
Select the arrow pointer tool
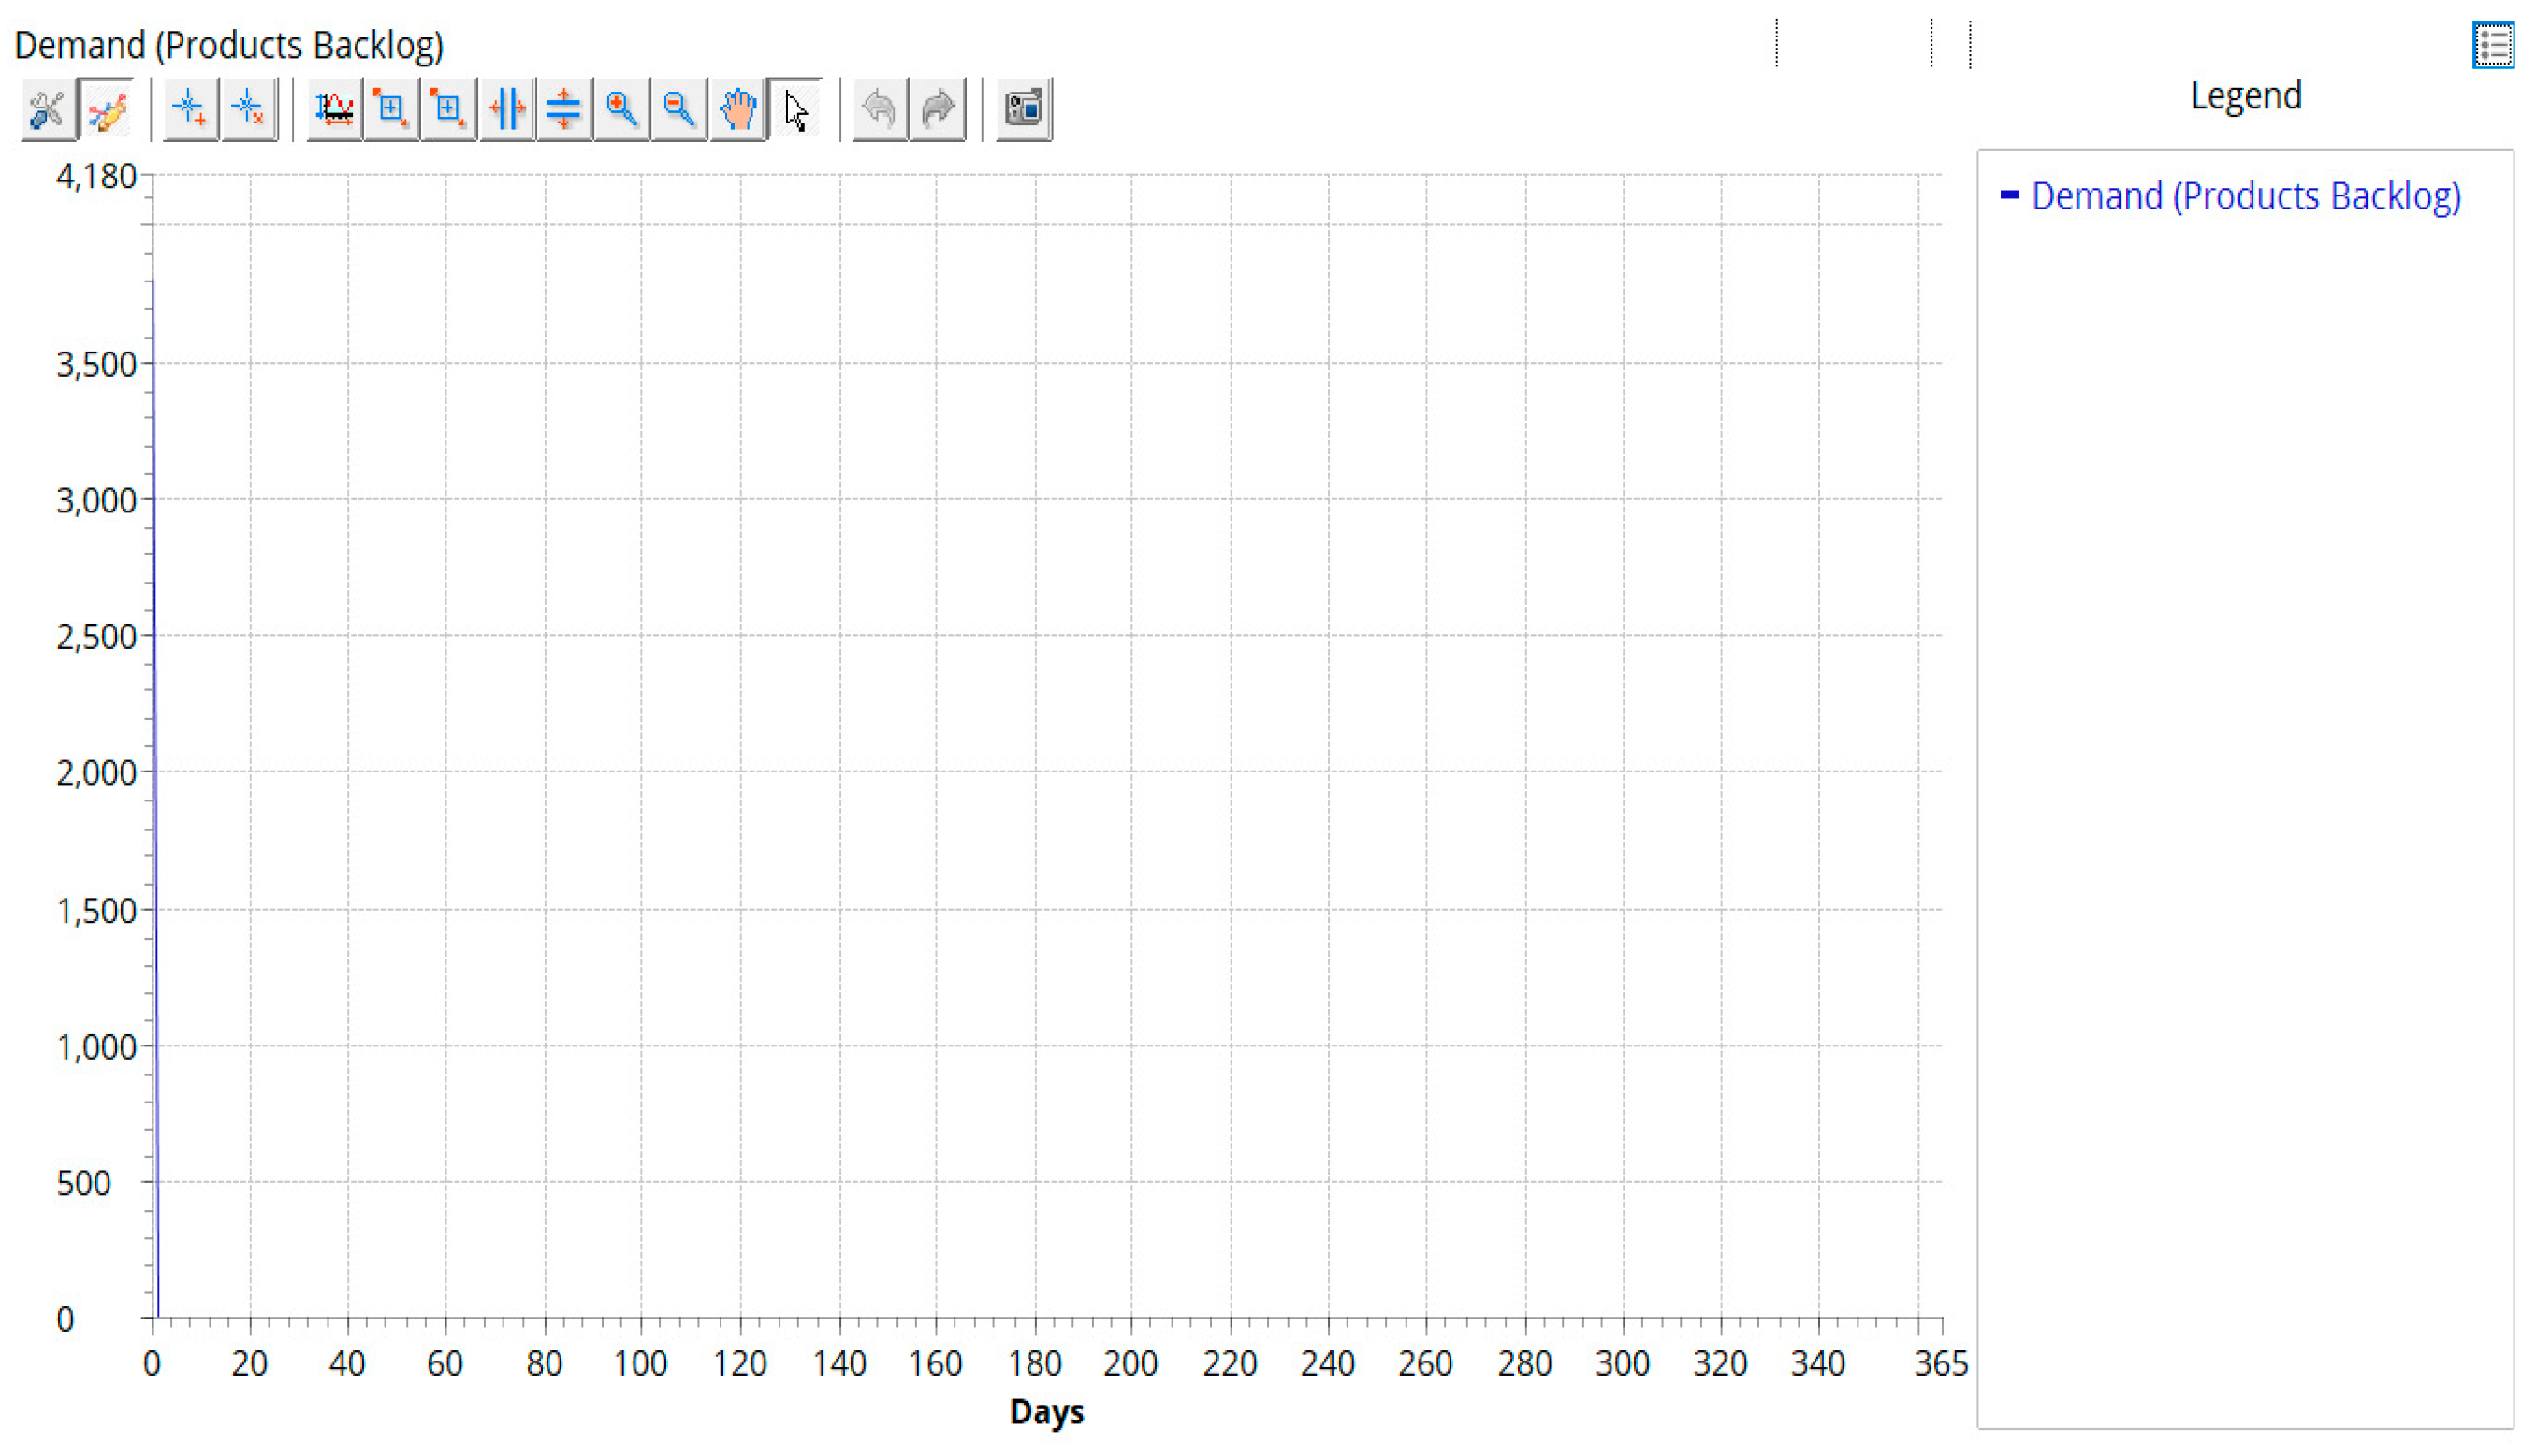[796, 109]
